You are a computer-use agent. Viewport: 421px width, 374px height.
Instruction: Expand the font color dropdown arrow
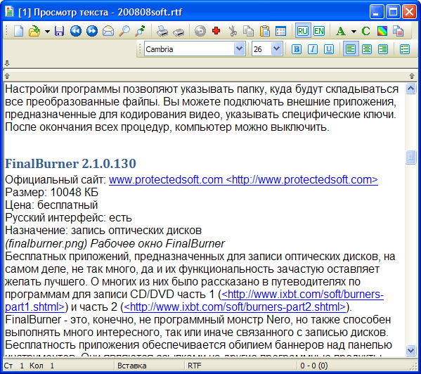click(x=354, y=32)
